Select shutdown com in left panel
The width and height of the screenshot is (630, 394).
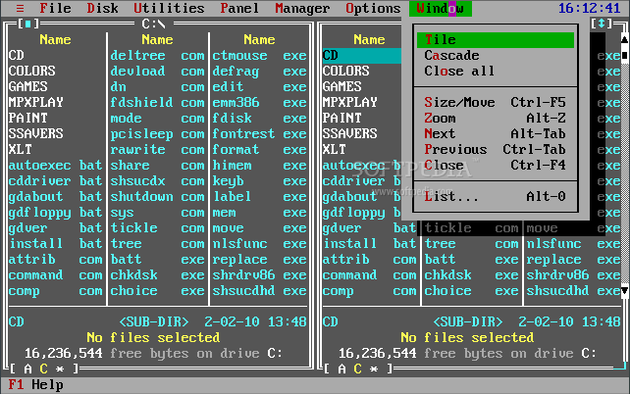pos(157,197)
